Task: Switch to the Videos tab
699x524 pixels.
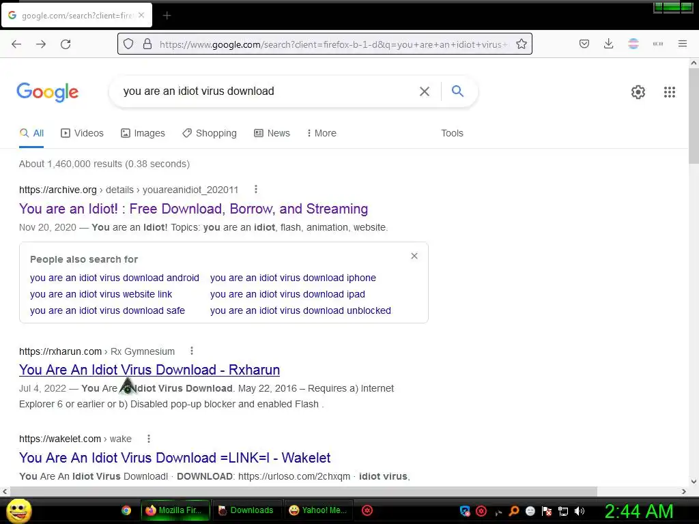Action: (82, 133)
